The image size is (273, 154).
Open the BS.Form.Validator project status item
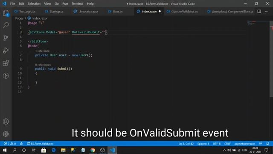click(x=40, y=144)
